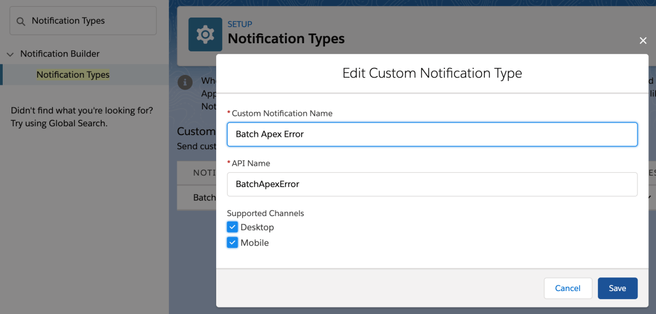Select Notification Builder in the sidebar
The width and height of the screenshot is (656, 314).
[60, 54]
